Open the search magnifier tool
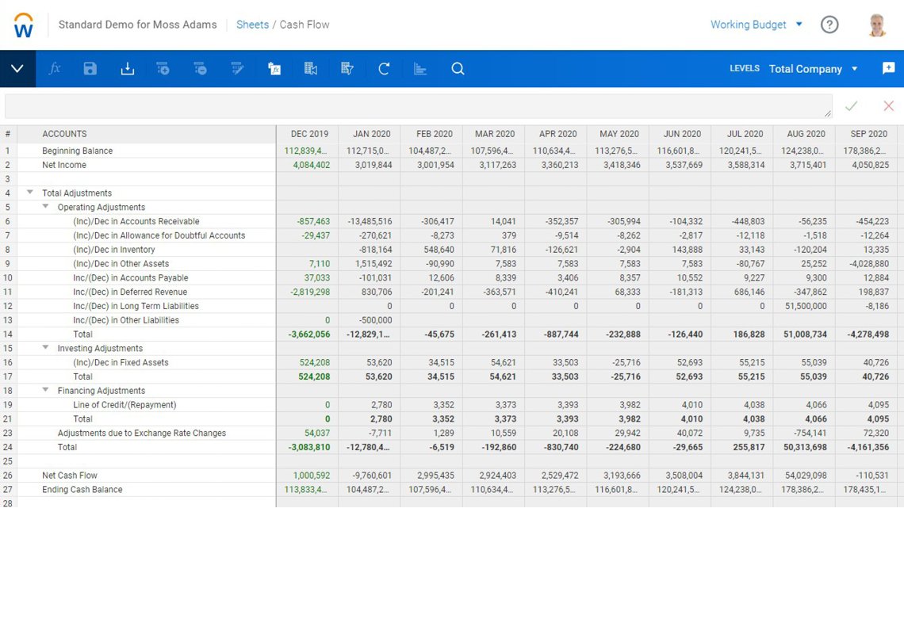The image size is (904, 642). [458, 69]
